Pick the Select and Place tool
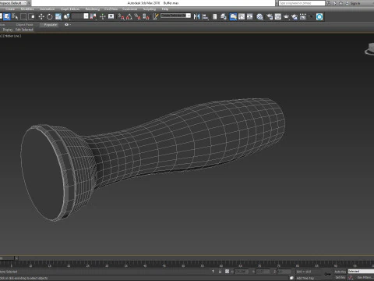 pyautogui.click(x=67, y=16)
